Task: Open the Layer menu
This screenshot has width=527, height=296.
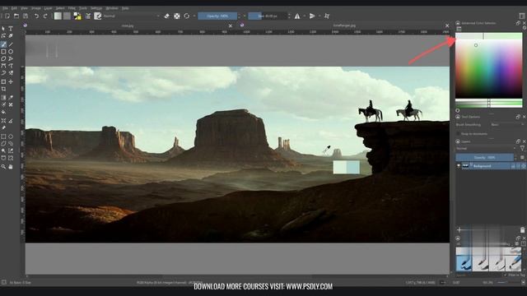Action: pos(48,8)
